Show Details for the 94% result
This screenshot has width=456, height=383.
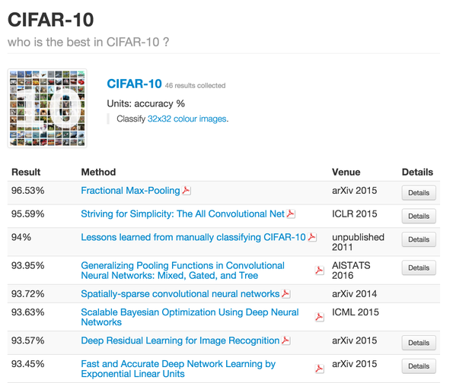pyautogui.click(x=419, y=239)
